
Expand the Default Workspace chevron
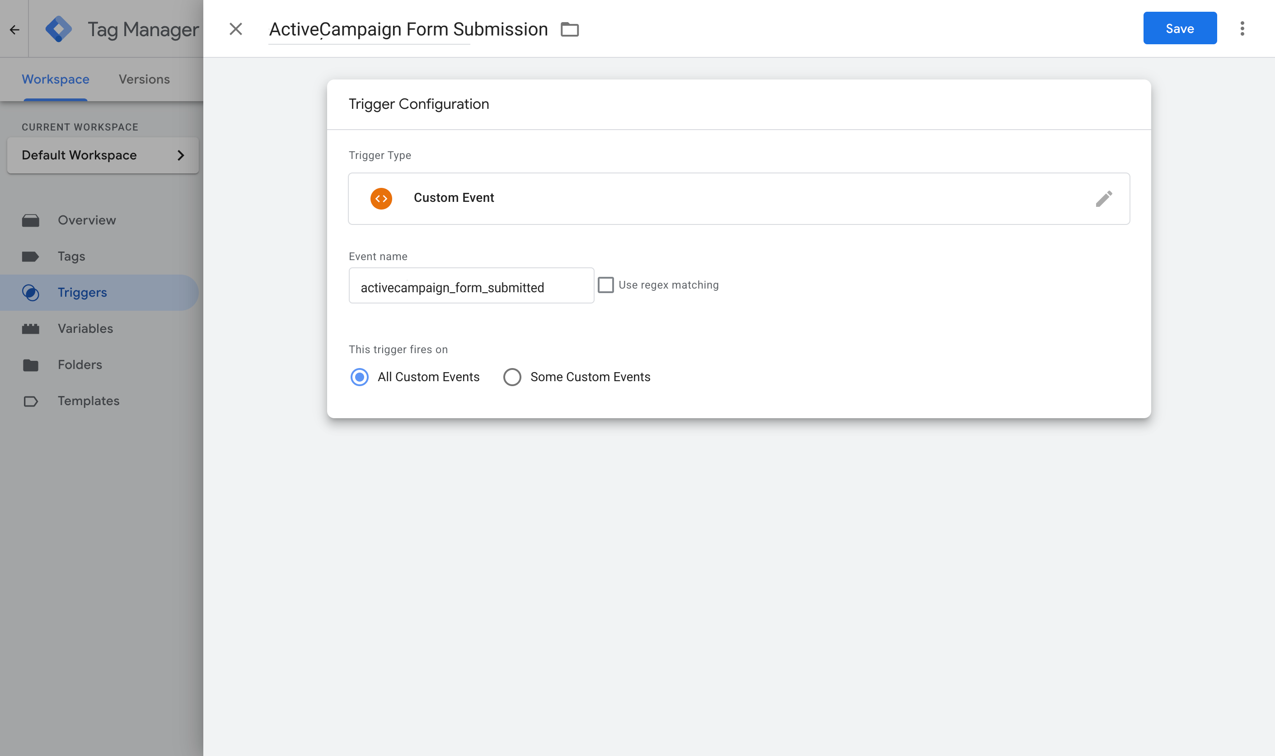click(180, 155)
